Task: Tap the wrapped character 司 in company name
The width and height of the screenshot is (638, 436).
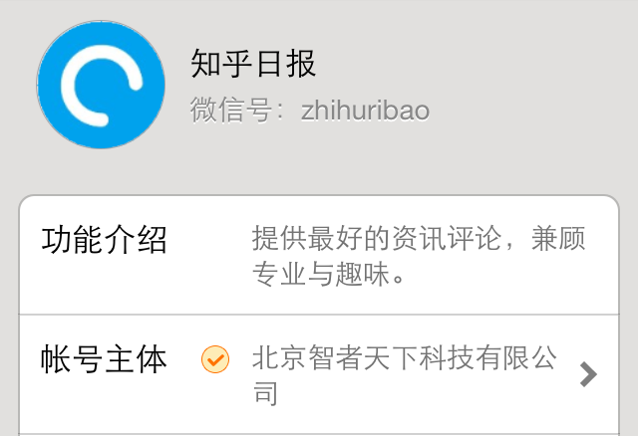Action: pyautogui.click(x=266, y=393)
